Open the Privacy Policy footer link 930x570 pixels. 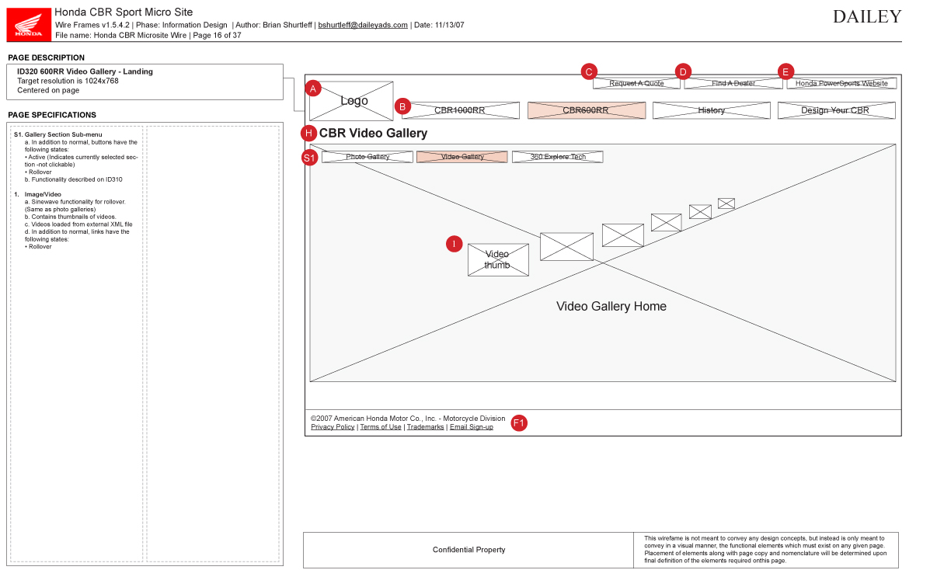coord(333,427)
